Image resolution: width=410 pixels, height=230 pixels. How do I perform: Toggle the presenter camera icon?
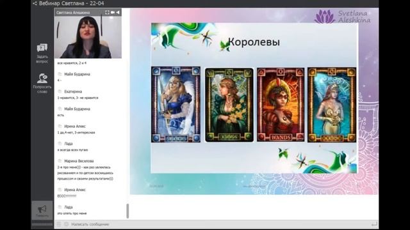point(113,12)
